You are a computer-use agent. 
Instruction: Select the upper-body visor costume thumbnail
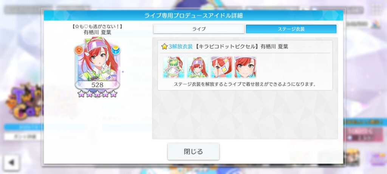(x=198, y=67)
